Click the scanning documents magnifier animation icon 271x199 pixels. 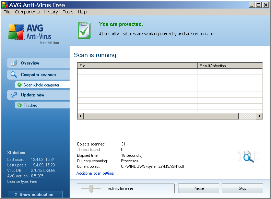tap(248, 156)
